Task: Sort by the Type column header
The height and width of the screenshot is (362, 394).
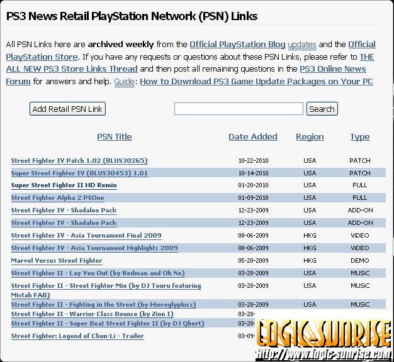Action: [360, 136]
